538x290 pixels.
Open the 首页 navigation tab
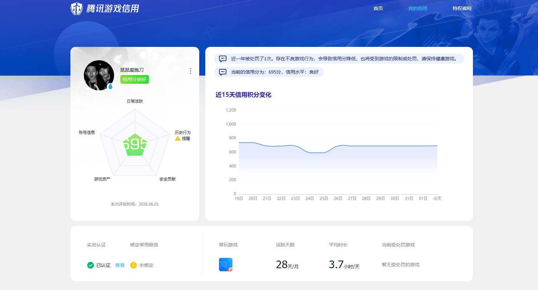pyautogui.click(x=378, y=8)
